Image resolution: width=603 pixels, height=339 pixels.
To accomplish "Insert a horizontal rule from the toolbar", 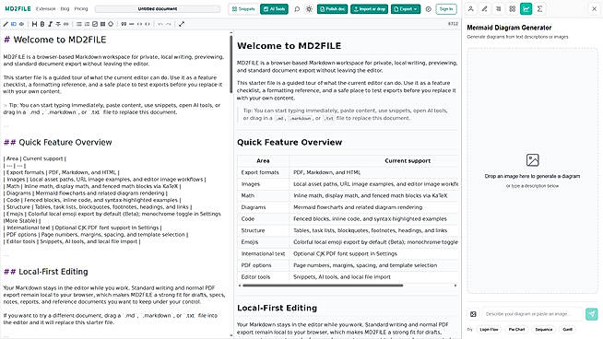I will click(x=132, y=24).
